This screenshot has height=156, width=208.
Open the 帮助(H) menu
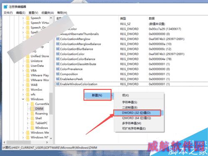tap(62, 13)
